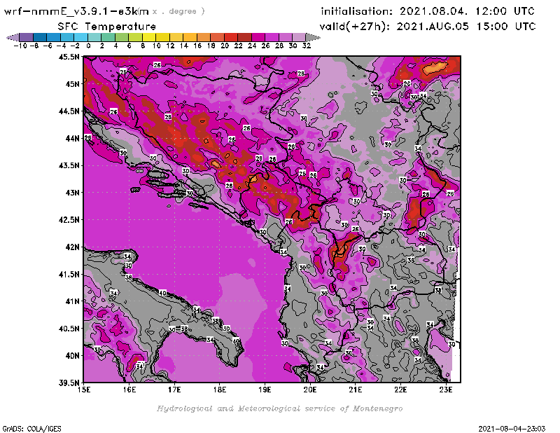Image resolution: width=560 pixels, height=433 pixels.
Task: Click the colorbar label 32
Action: pyautogui.click(x=307, y=46)
